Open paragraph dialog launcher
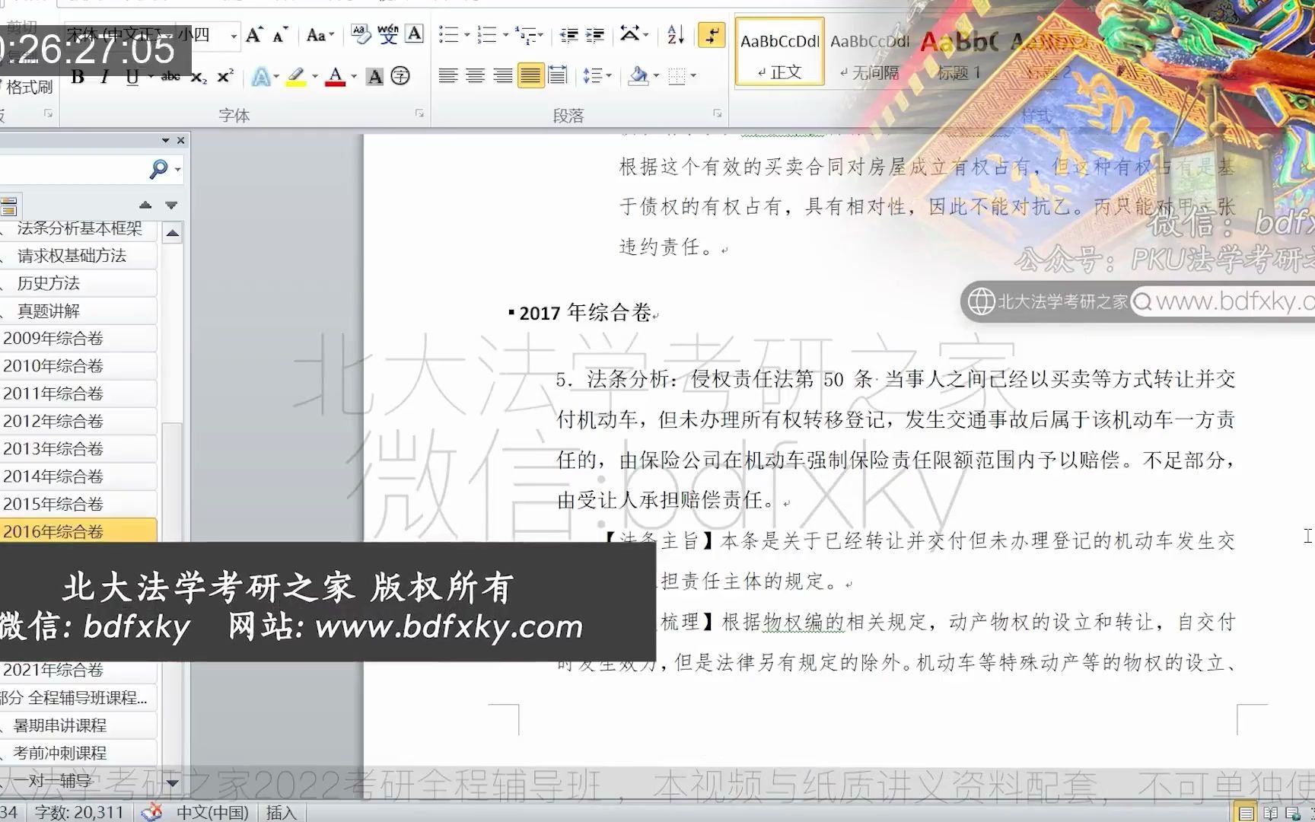This screenshot has height=822, width=1315. (x=717, y=113)
